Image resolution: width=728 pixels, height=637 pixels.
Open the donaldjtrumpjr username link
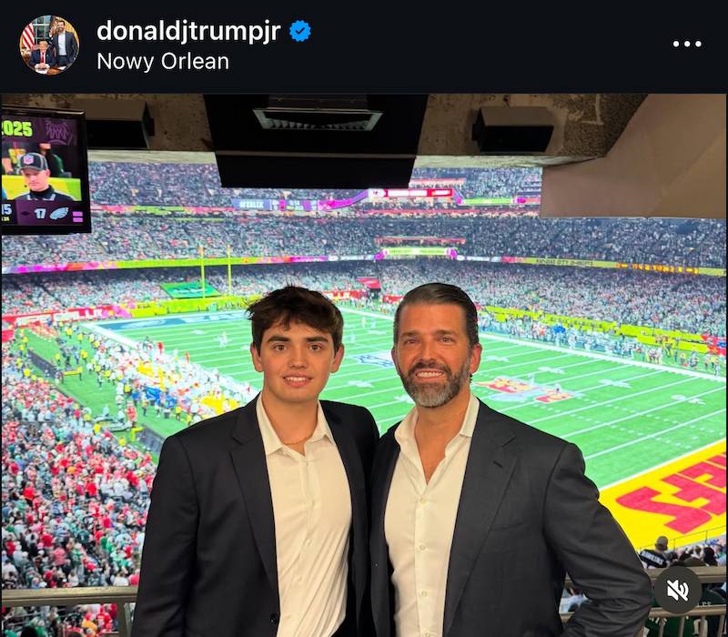189,31
